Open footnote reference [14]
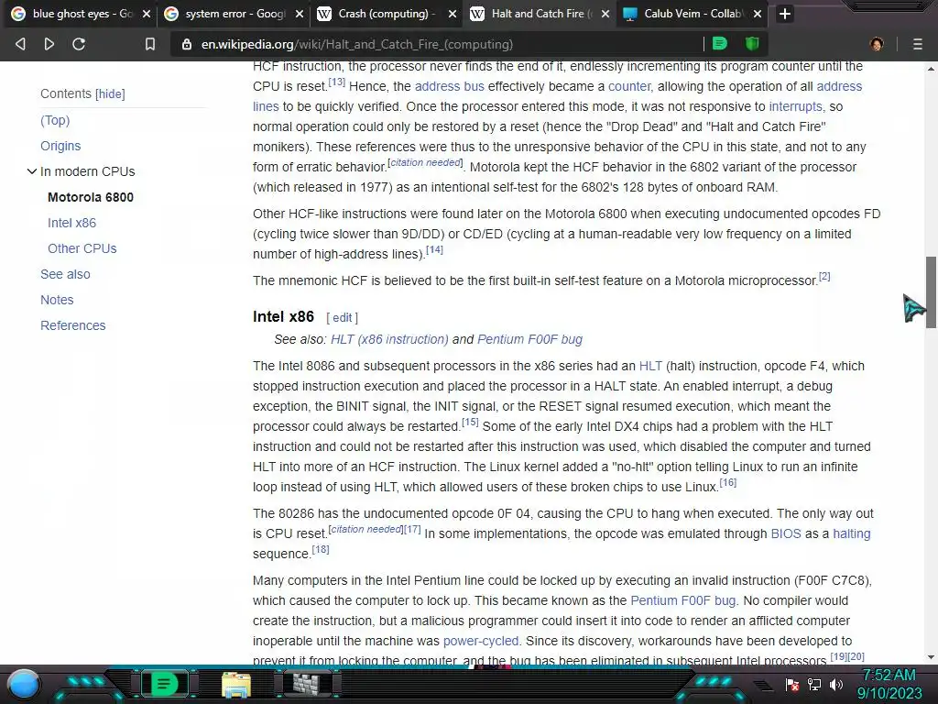The image size is (938, 704). [435, 249]
